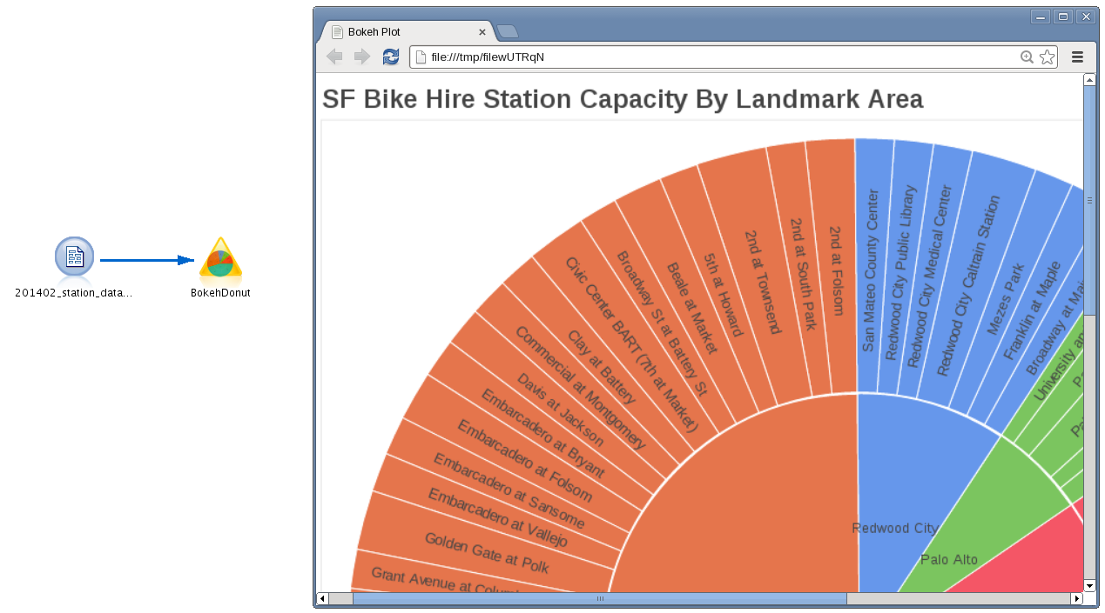Click the Redwood City Medical Center wedge
This screenshot has width=1105, height=613.
(x=931, y=276)
